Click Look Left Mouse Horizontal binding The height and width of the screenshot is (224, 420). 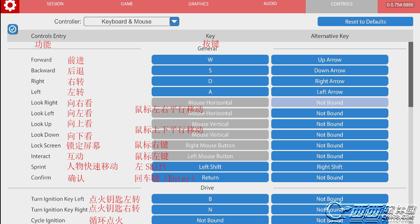click(210, 113)
